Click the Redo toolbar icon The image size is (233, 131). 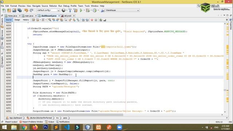[31, 11]
